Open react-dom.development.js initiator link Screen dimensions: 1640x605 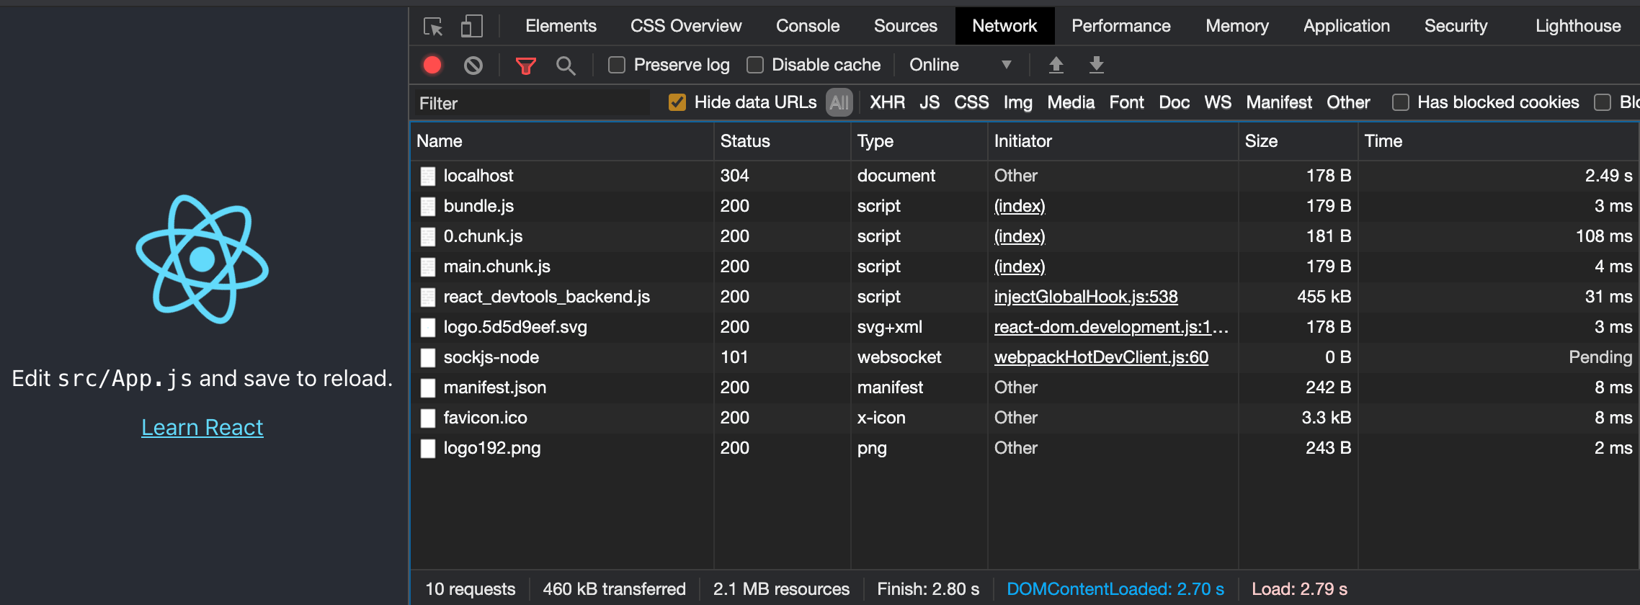pos(1111,327)
